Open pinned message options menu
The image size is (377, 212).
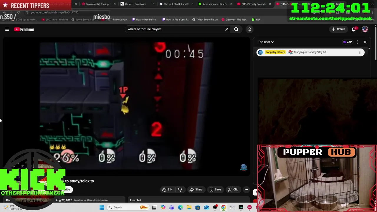pyautogui.click(x=360, y=52)
